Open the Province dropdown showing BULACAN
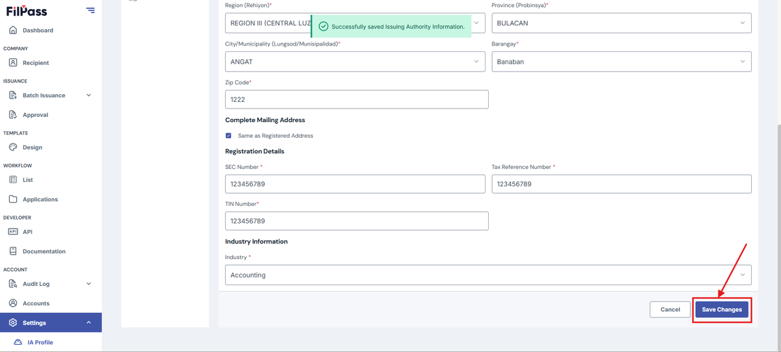 622,23
